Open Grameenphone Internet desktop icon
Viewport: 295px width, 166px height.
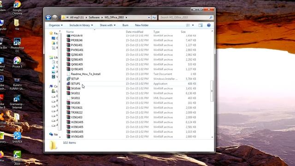[17, 102]
